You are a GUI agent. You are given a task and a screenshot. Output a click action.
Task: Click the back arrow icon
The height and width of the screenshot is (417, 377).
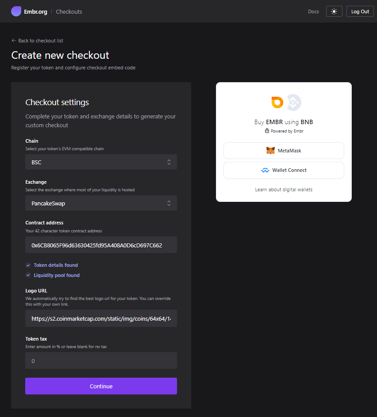click(14, 41)
